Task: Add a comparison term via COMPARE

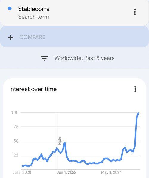Action: [32, 37]
